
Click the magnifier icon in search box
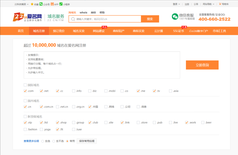coord(73,19)
